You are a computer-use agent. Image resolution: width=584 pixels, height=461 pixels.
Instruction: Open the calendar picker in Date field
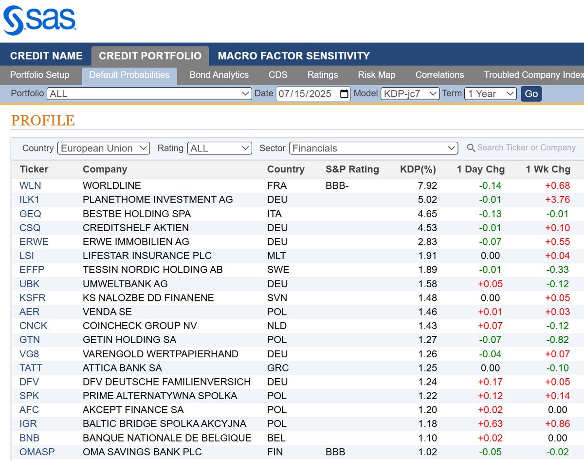[x=344, y=94]
